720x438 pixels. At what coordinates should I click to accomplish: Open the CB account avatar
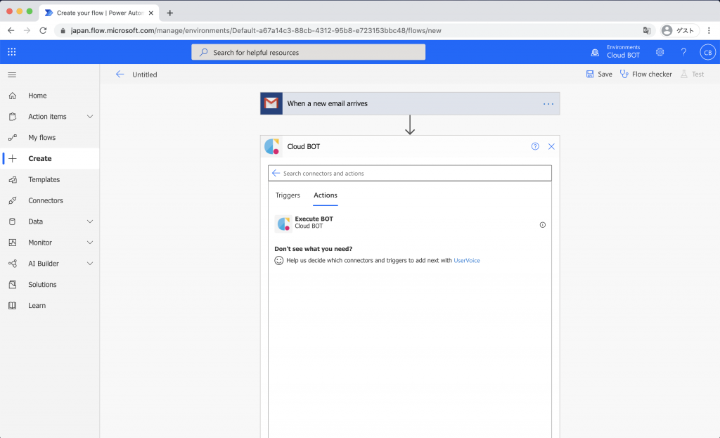click(707, 52)
